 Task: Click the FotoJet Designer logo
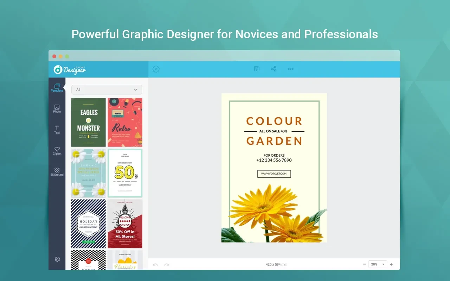[69, 70]
